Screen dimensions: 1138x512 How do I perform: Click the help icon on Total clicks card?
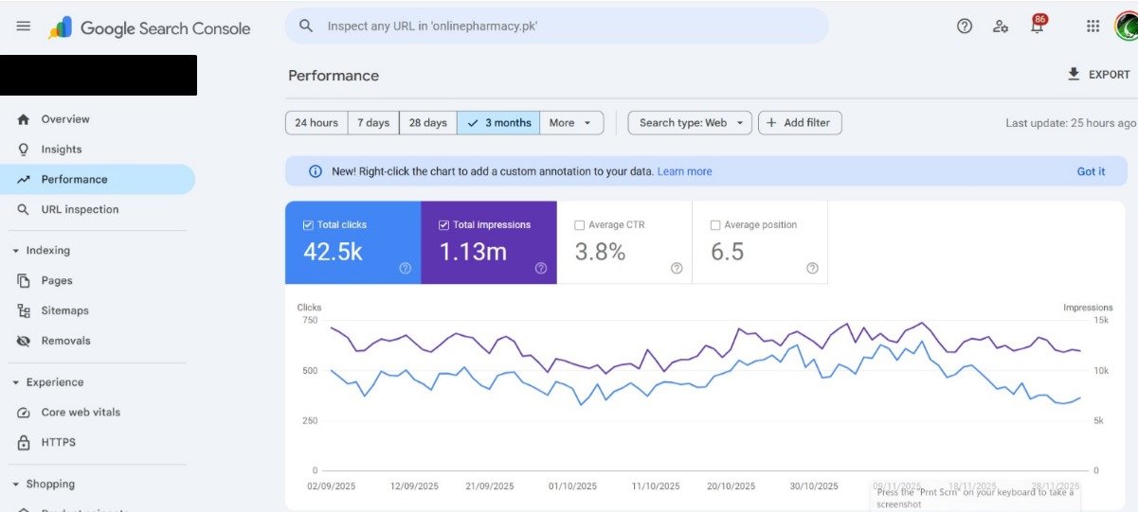click(x=406, y=268)
